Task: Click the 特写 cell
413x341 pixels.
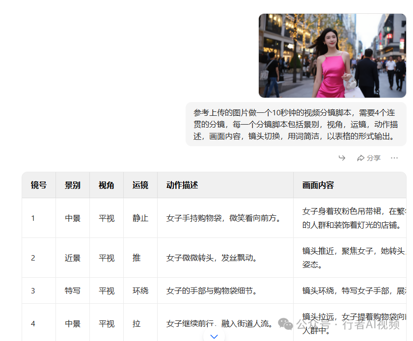Action: click(x=73, y=291)
